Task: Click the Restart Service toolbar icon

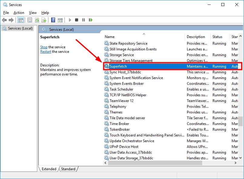Action: coord(91,20)
